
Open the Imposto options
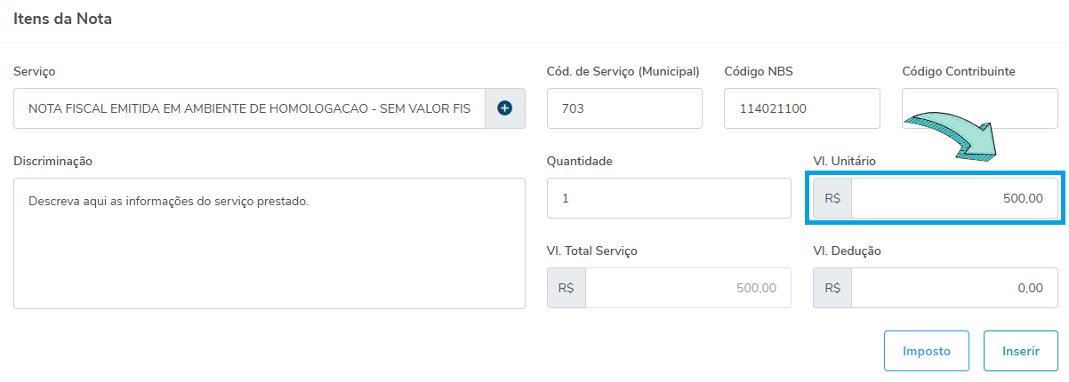tap(926, 351)
